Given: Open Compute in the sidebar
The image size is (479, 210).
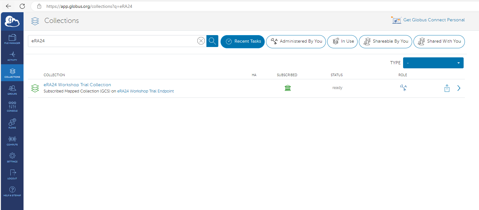Looking at the screenshot, I should coord(12,141).
